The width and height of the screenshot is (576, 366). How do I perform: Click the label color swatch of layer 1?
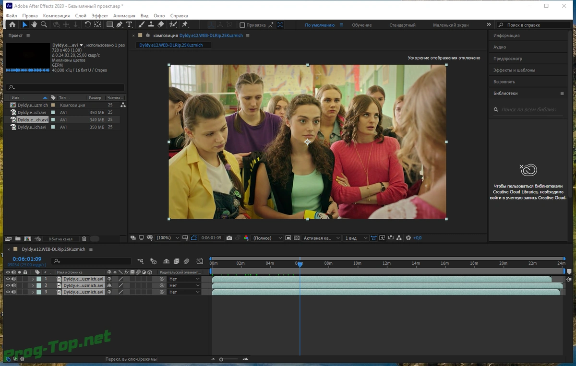tap(39, 279)
